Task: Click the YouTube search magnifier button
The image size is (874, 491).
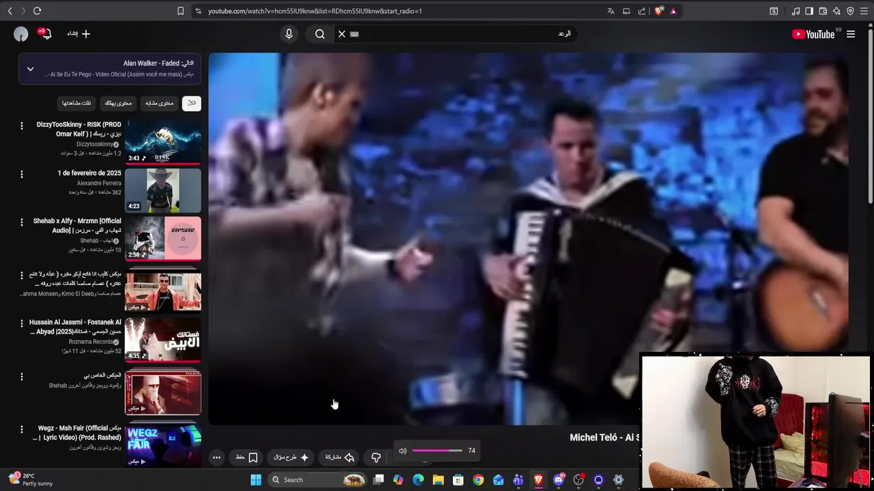Action: (320, 33)
